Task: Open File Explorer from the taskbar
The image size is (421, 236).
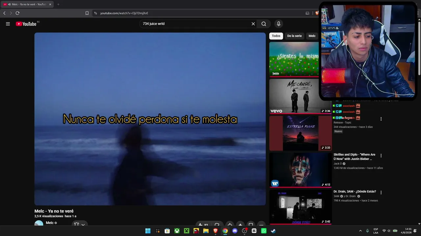Action: [206, 231]
